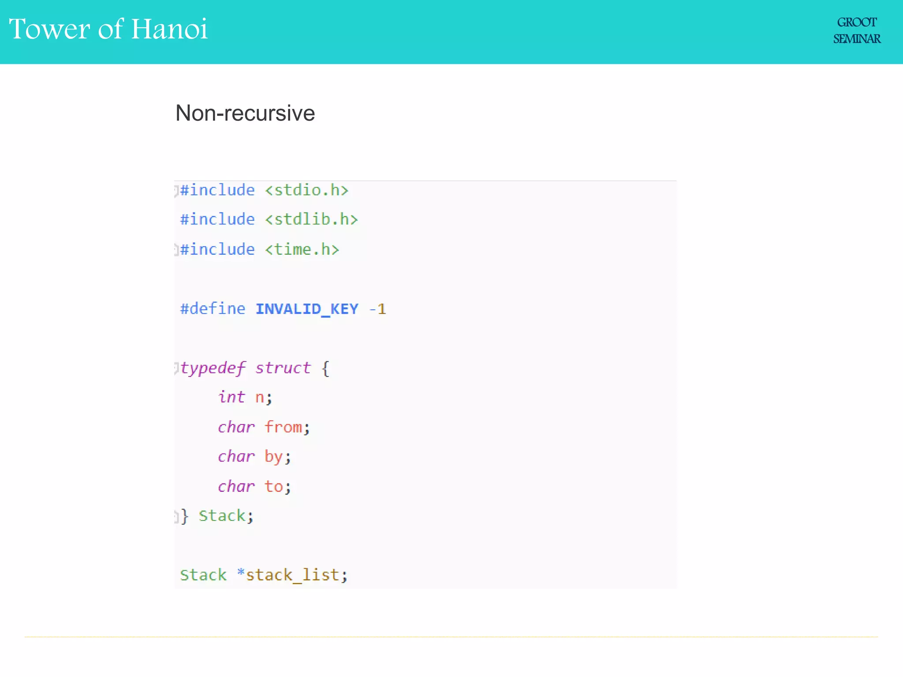Click the to member variable
The width and height of the screenshot is (903, 677).
point(274,487)
